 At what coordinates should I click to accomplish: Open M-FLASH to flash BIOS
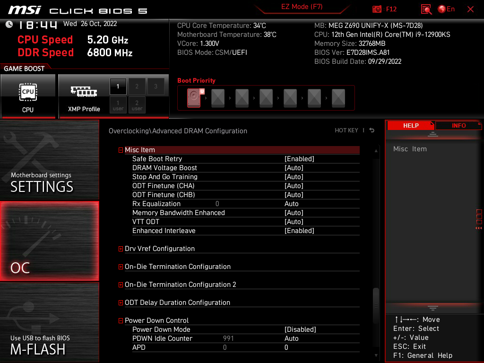(49, 322)
